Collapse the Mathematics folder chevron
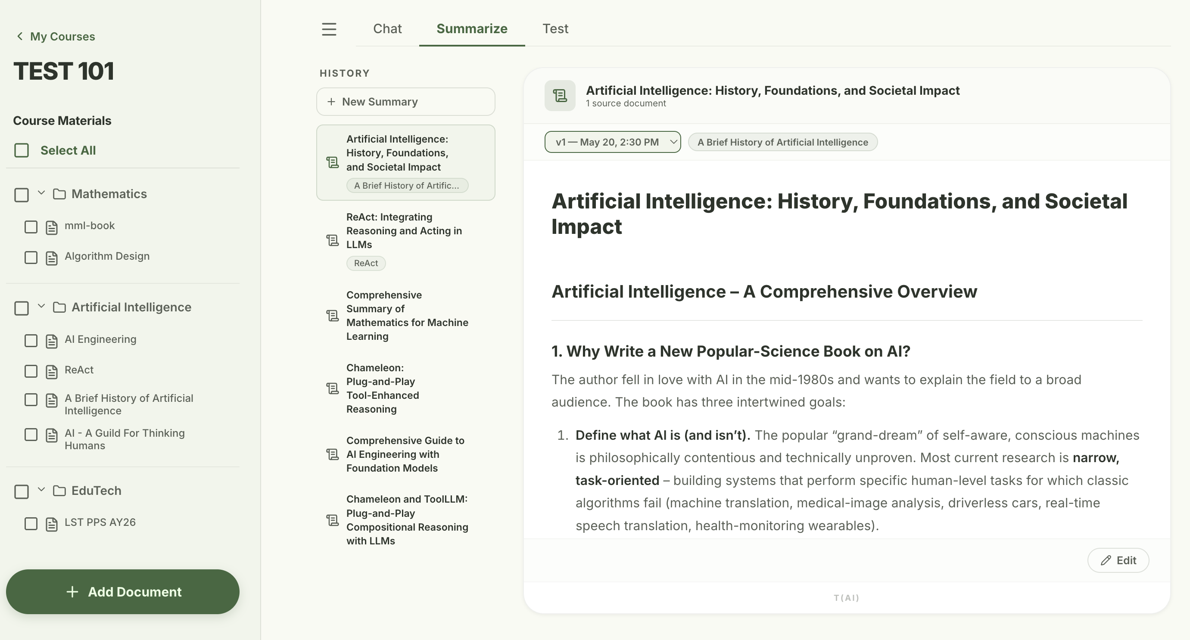 coord(41,193)
